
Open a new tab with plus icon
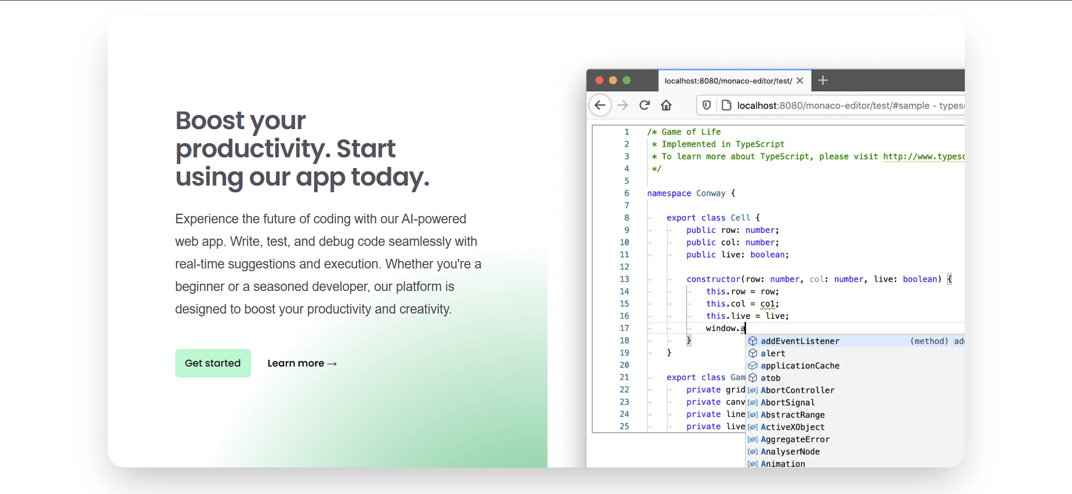tap(823, 81)
